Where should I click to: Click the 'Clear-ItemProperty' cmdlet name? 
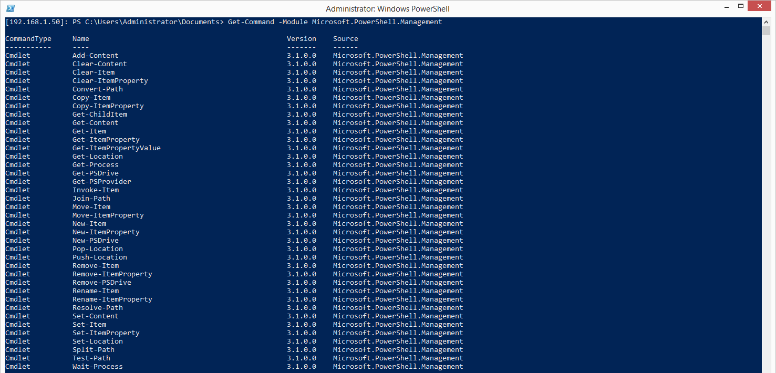[x=110, y=81]
